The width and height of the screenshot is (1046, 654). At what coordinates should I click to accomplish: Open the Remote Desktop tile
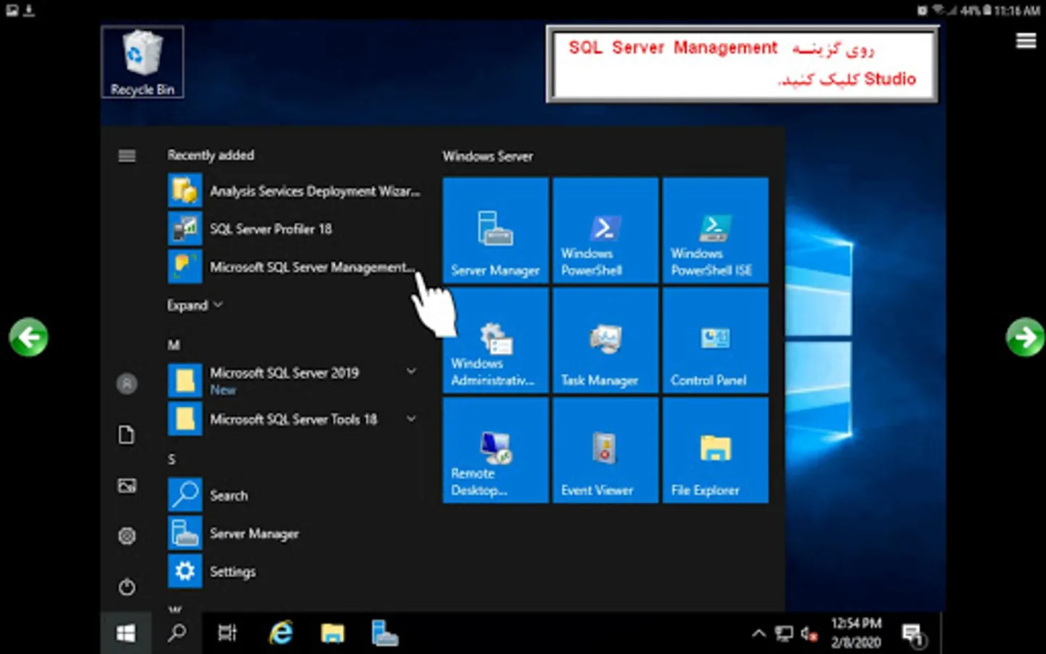click(495, 450)
